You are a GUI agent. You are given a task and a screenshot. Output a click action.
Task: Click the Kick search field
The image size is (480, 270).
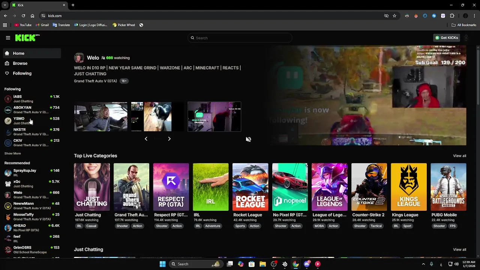coord(240,38)
